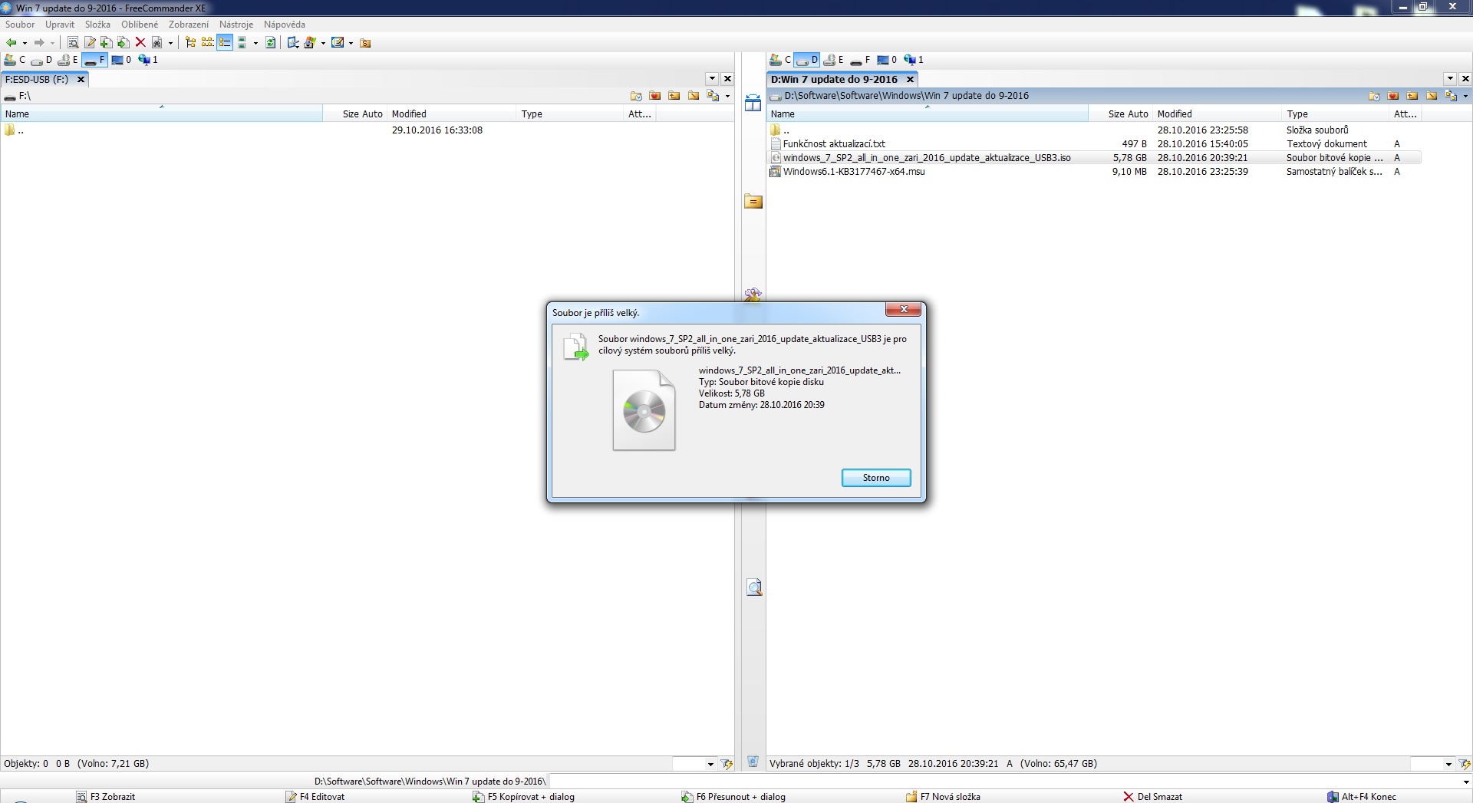Viewport: 1473px width, 803px height.
Task: Click the folder with S icon in toolbar
Action: pos(366,43)
